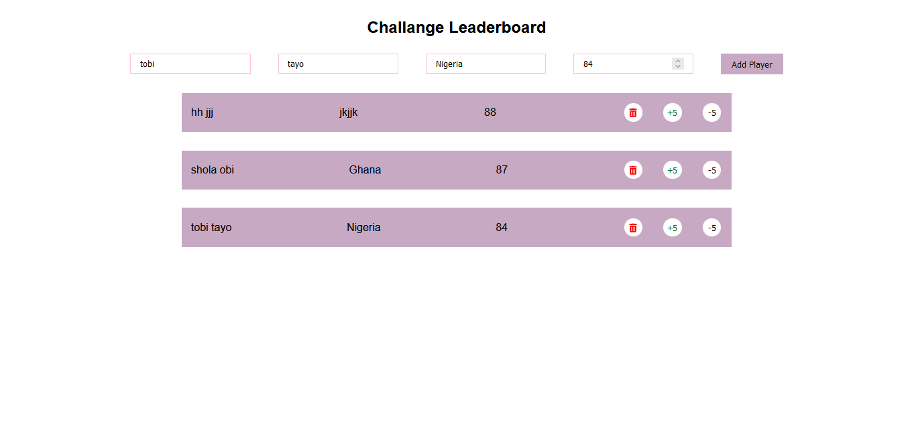Focus the first name field containing tobi
The width and height of the screenshot is (914, 434).
(x=190, y=64)
